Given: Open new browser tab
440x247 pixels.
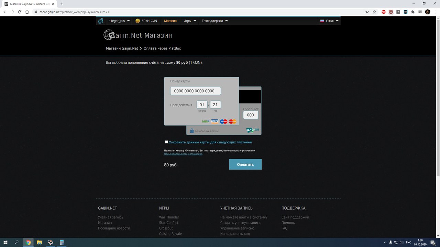Looking at the screenshot, I should 62,4.
